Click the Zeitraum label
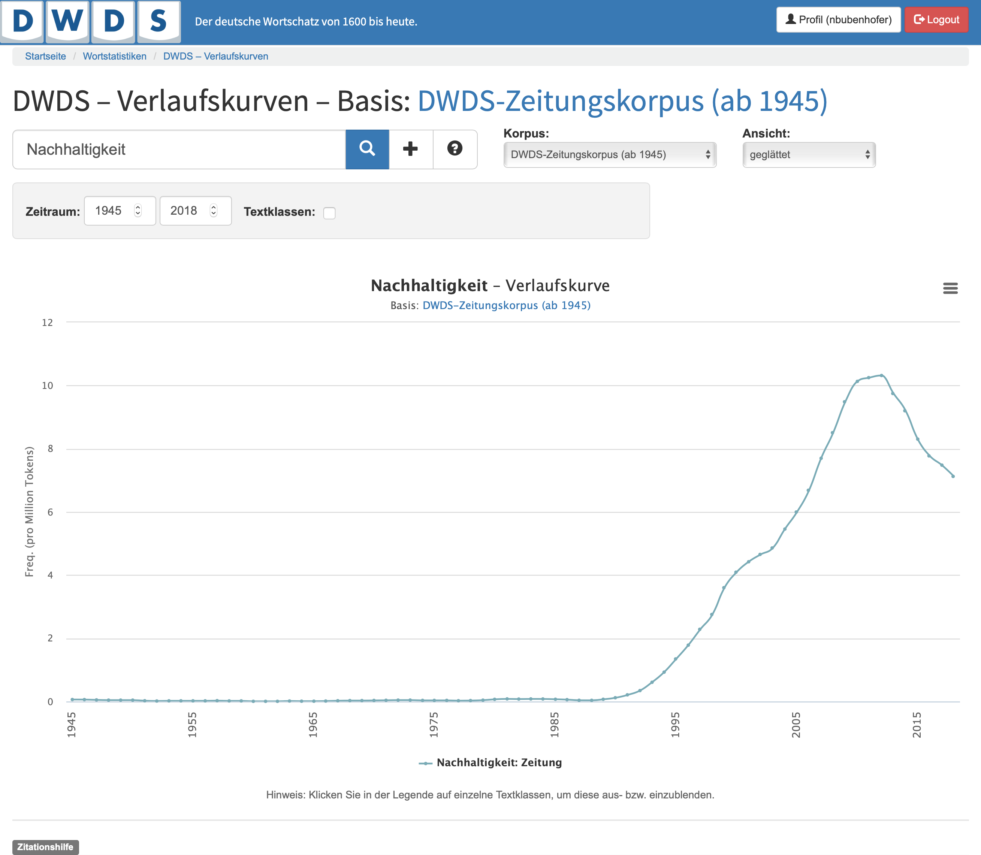Viewport: 981px width, 855px height. pyautogui.click(x=52, y=211)
